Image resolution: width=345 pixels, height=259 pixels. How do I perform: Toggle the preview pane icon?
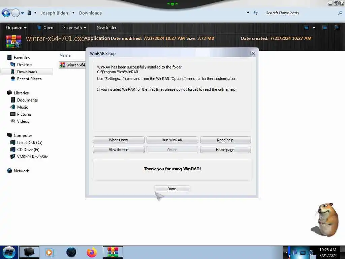click(x=325, y=28)
